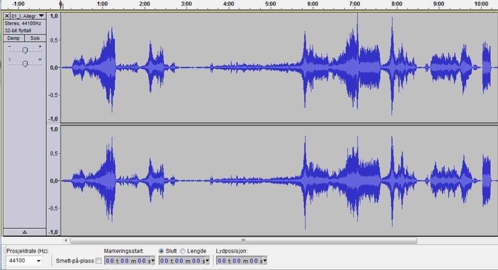Click the lower channel vertical scale
The height and width of the screenshot is (270, 498).
[53, 180]
